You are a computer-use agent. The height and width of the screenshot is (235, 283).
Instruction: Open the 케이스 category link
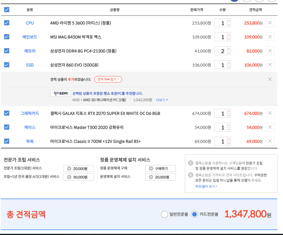tap(30, 127)
